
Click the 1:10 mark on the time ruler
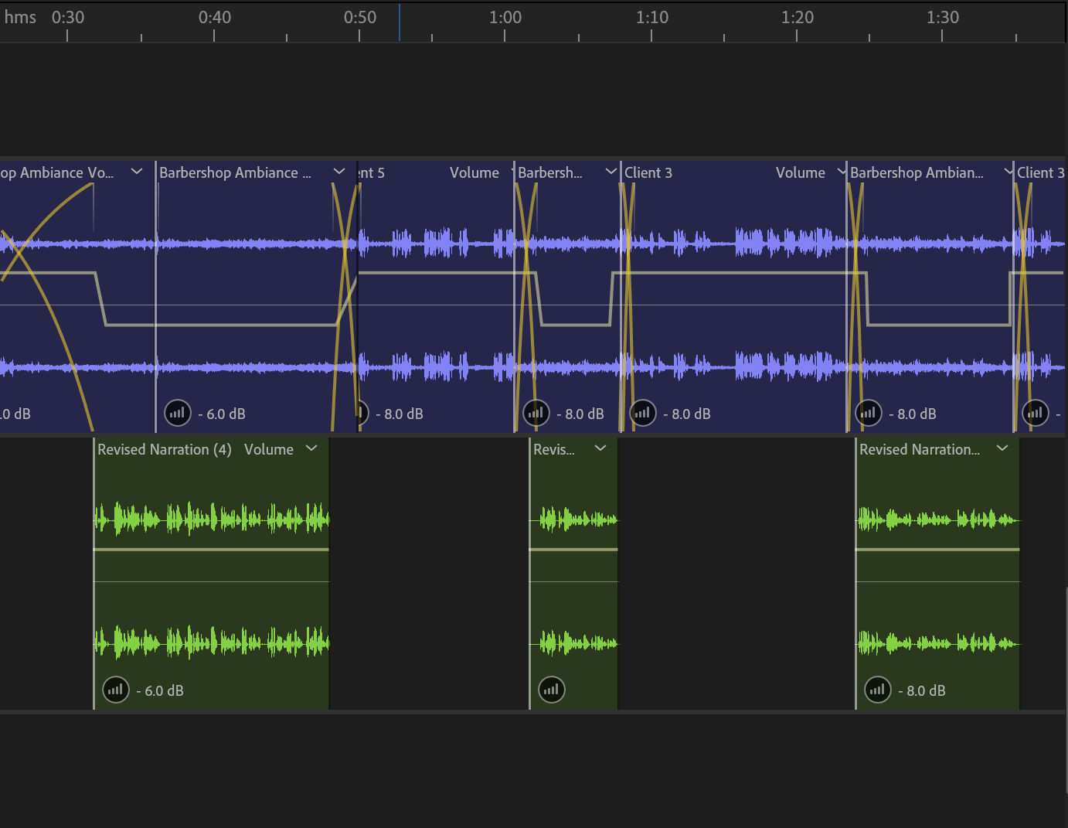652,17
